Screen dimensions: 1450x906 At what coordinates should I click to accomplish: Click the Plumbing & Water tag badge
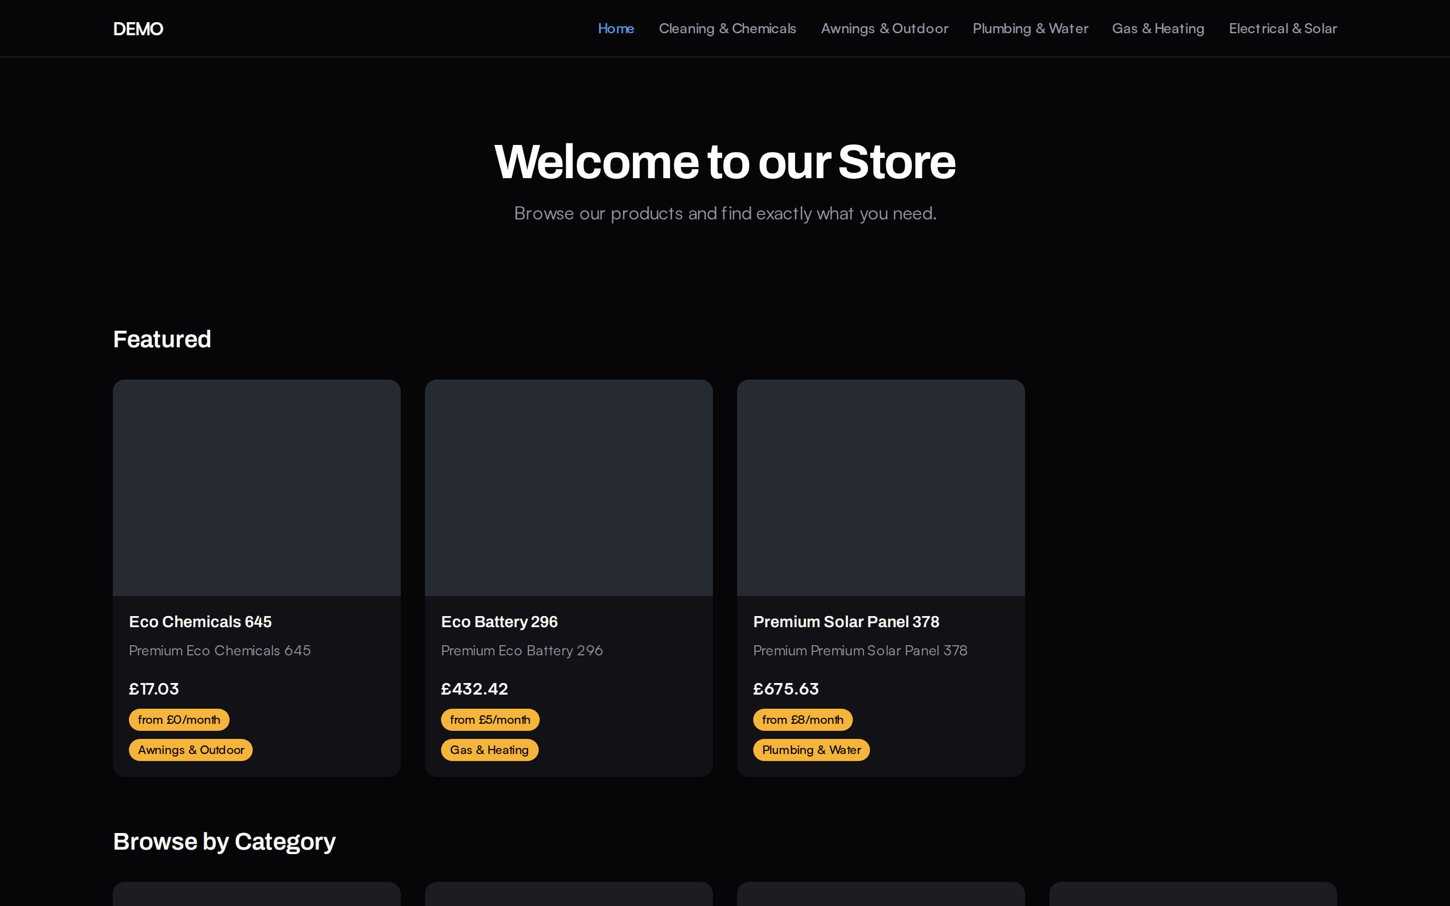(811, 749)
